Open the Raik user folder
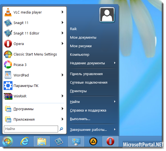Screen dimensions: 166x151 [x=73, y=29]
